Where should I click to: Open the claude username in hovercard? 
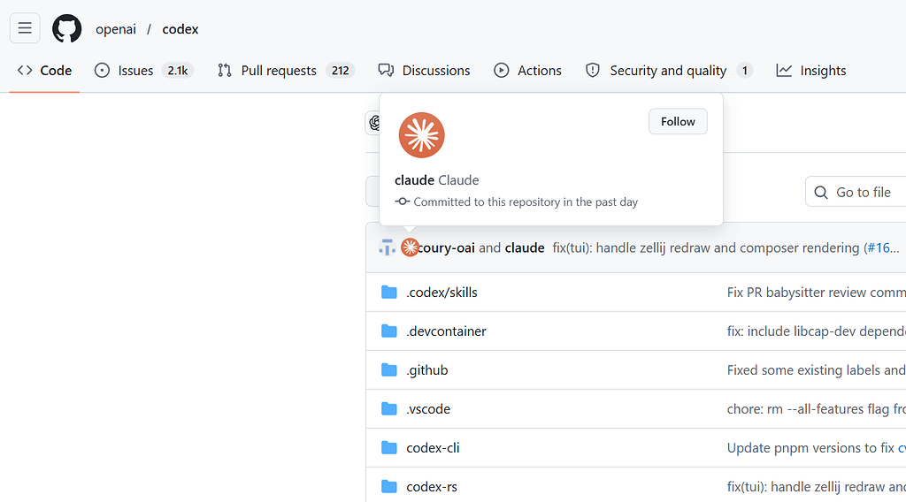414,180
